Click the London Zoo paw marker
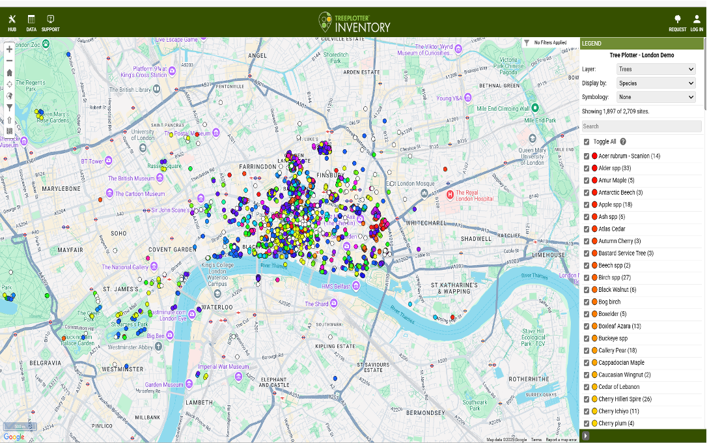This screenshot has width=707, height=443. pos(46,44)
